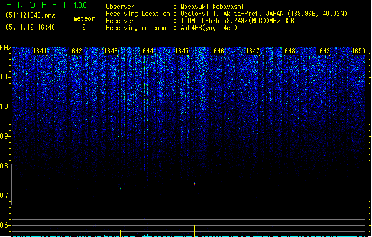The image size is (372, 237).
Task: Click the 'meteor' count label
Action: point(84,18)
